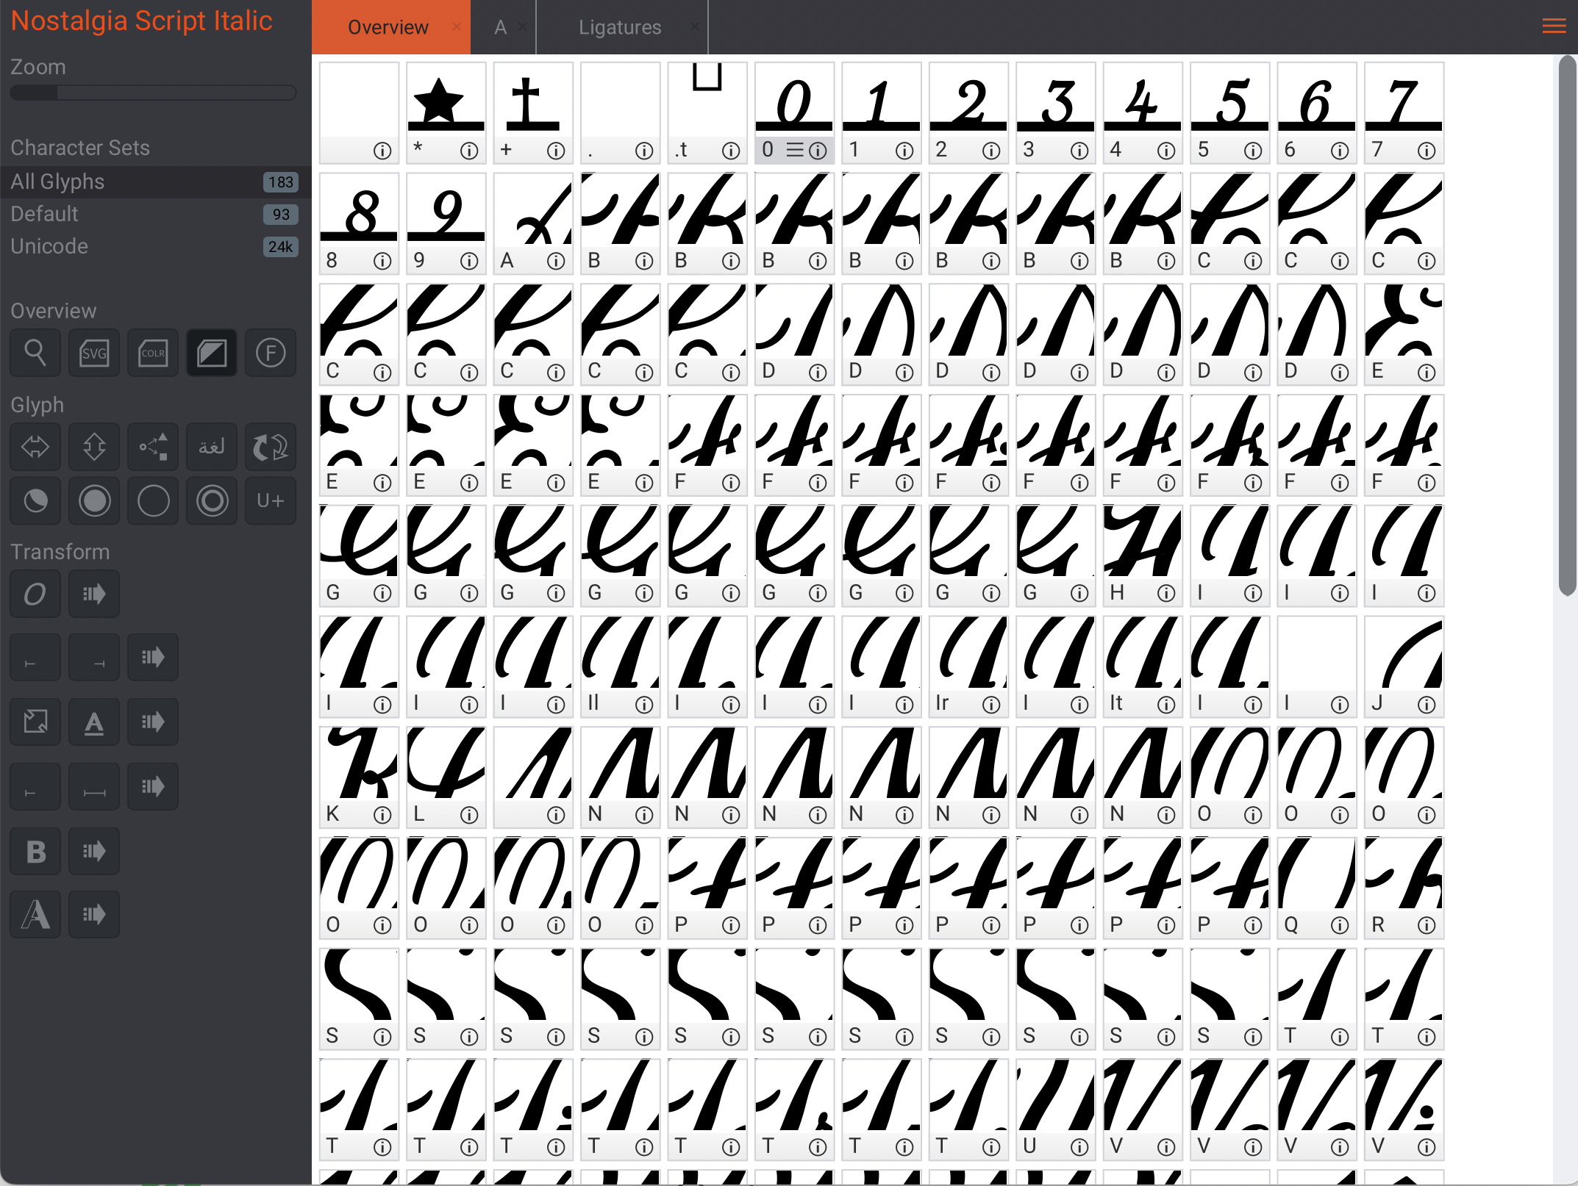Click the scale box transform icon
Image resolution: width=1578 pixels, height=1186 pixels.
[35, 722]
